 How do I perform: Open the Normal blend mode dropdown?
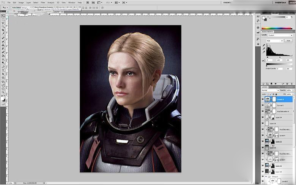click(270, 90)
